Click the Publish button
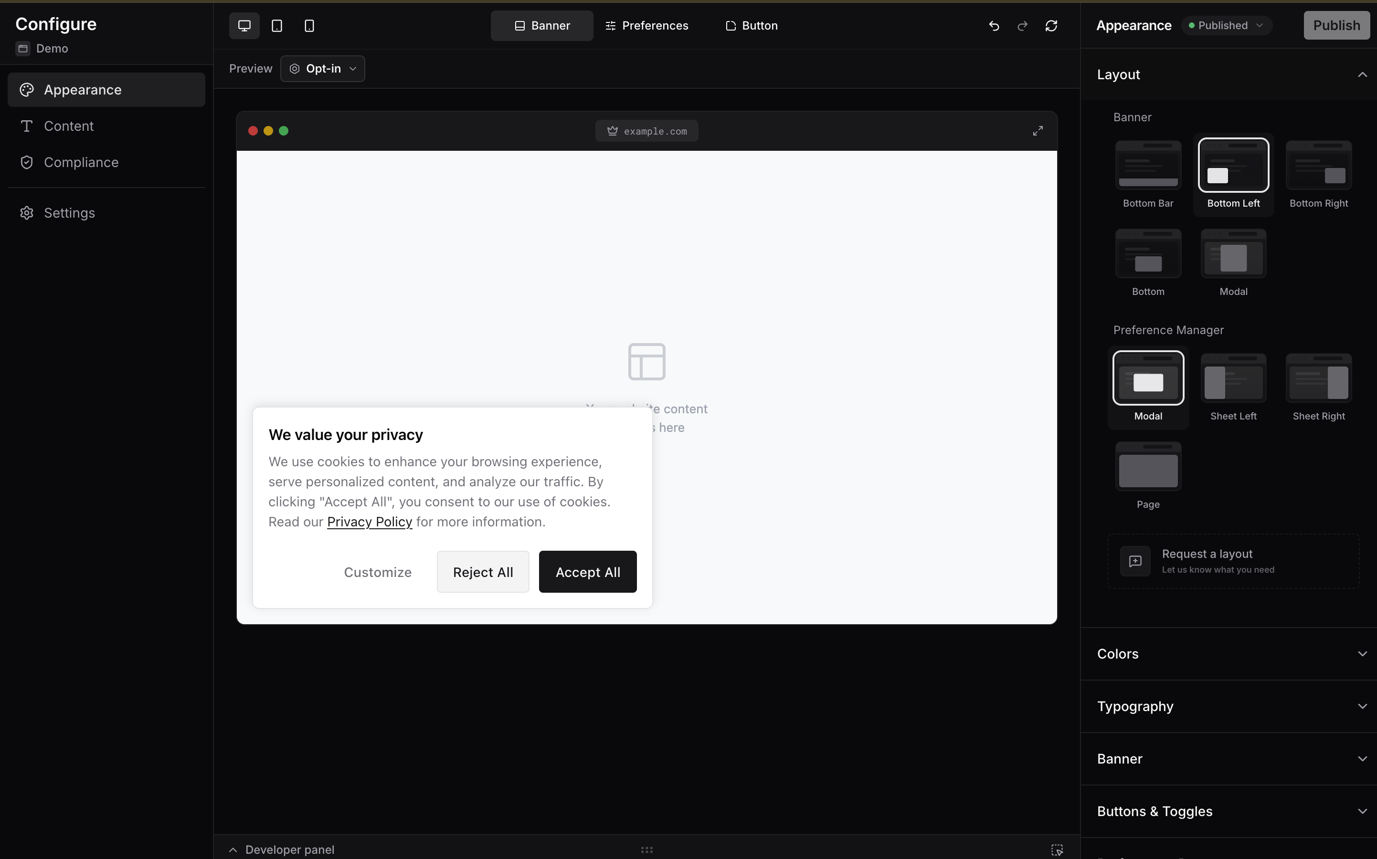Viewport: 1377px width, 859px height. click(x=1335, y=26)
